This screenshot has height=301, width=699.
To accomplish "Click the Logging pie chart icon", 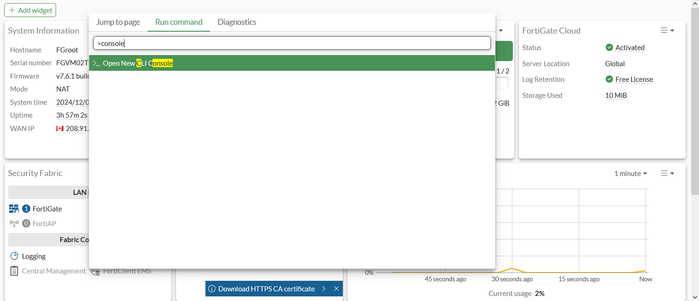I will pyautogui.click(x=14, y=256).
